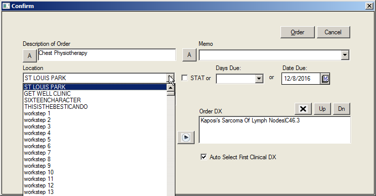Uncheck Auto Select First Clinical DX

click(x=204, y=157)
